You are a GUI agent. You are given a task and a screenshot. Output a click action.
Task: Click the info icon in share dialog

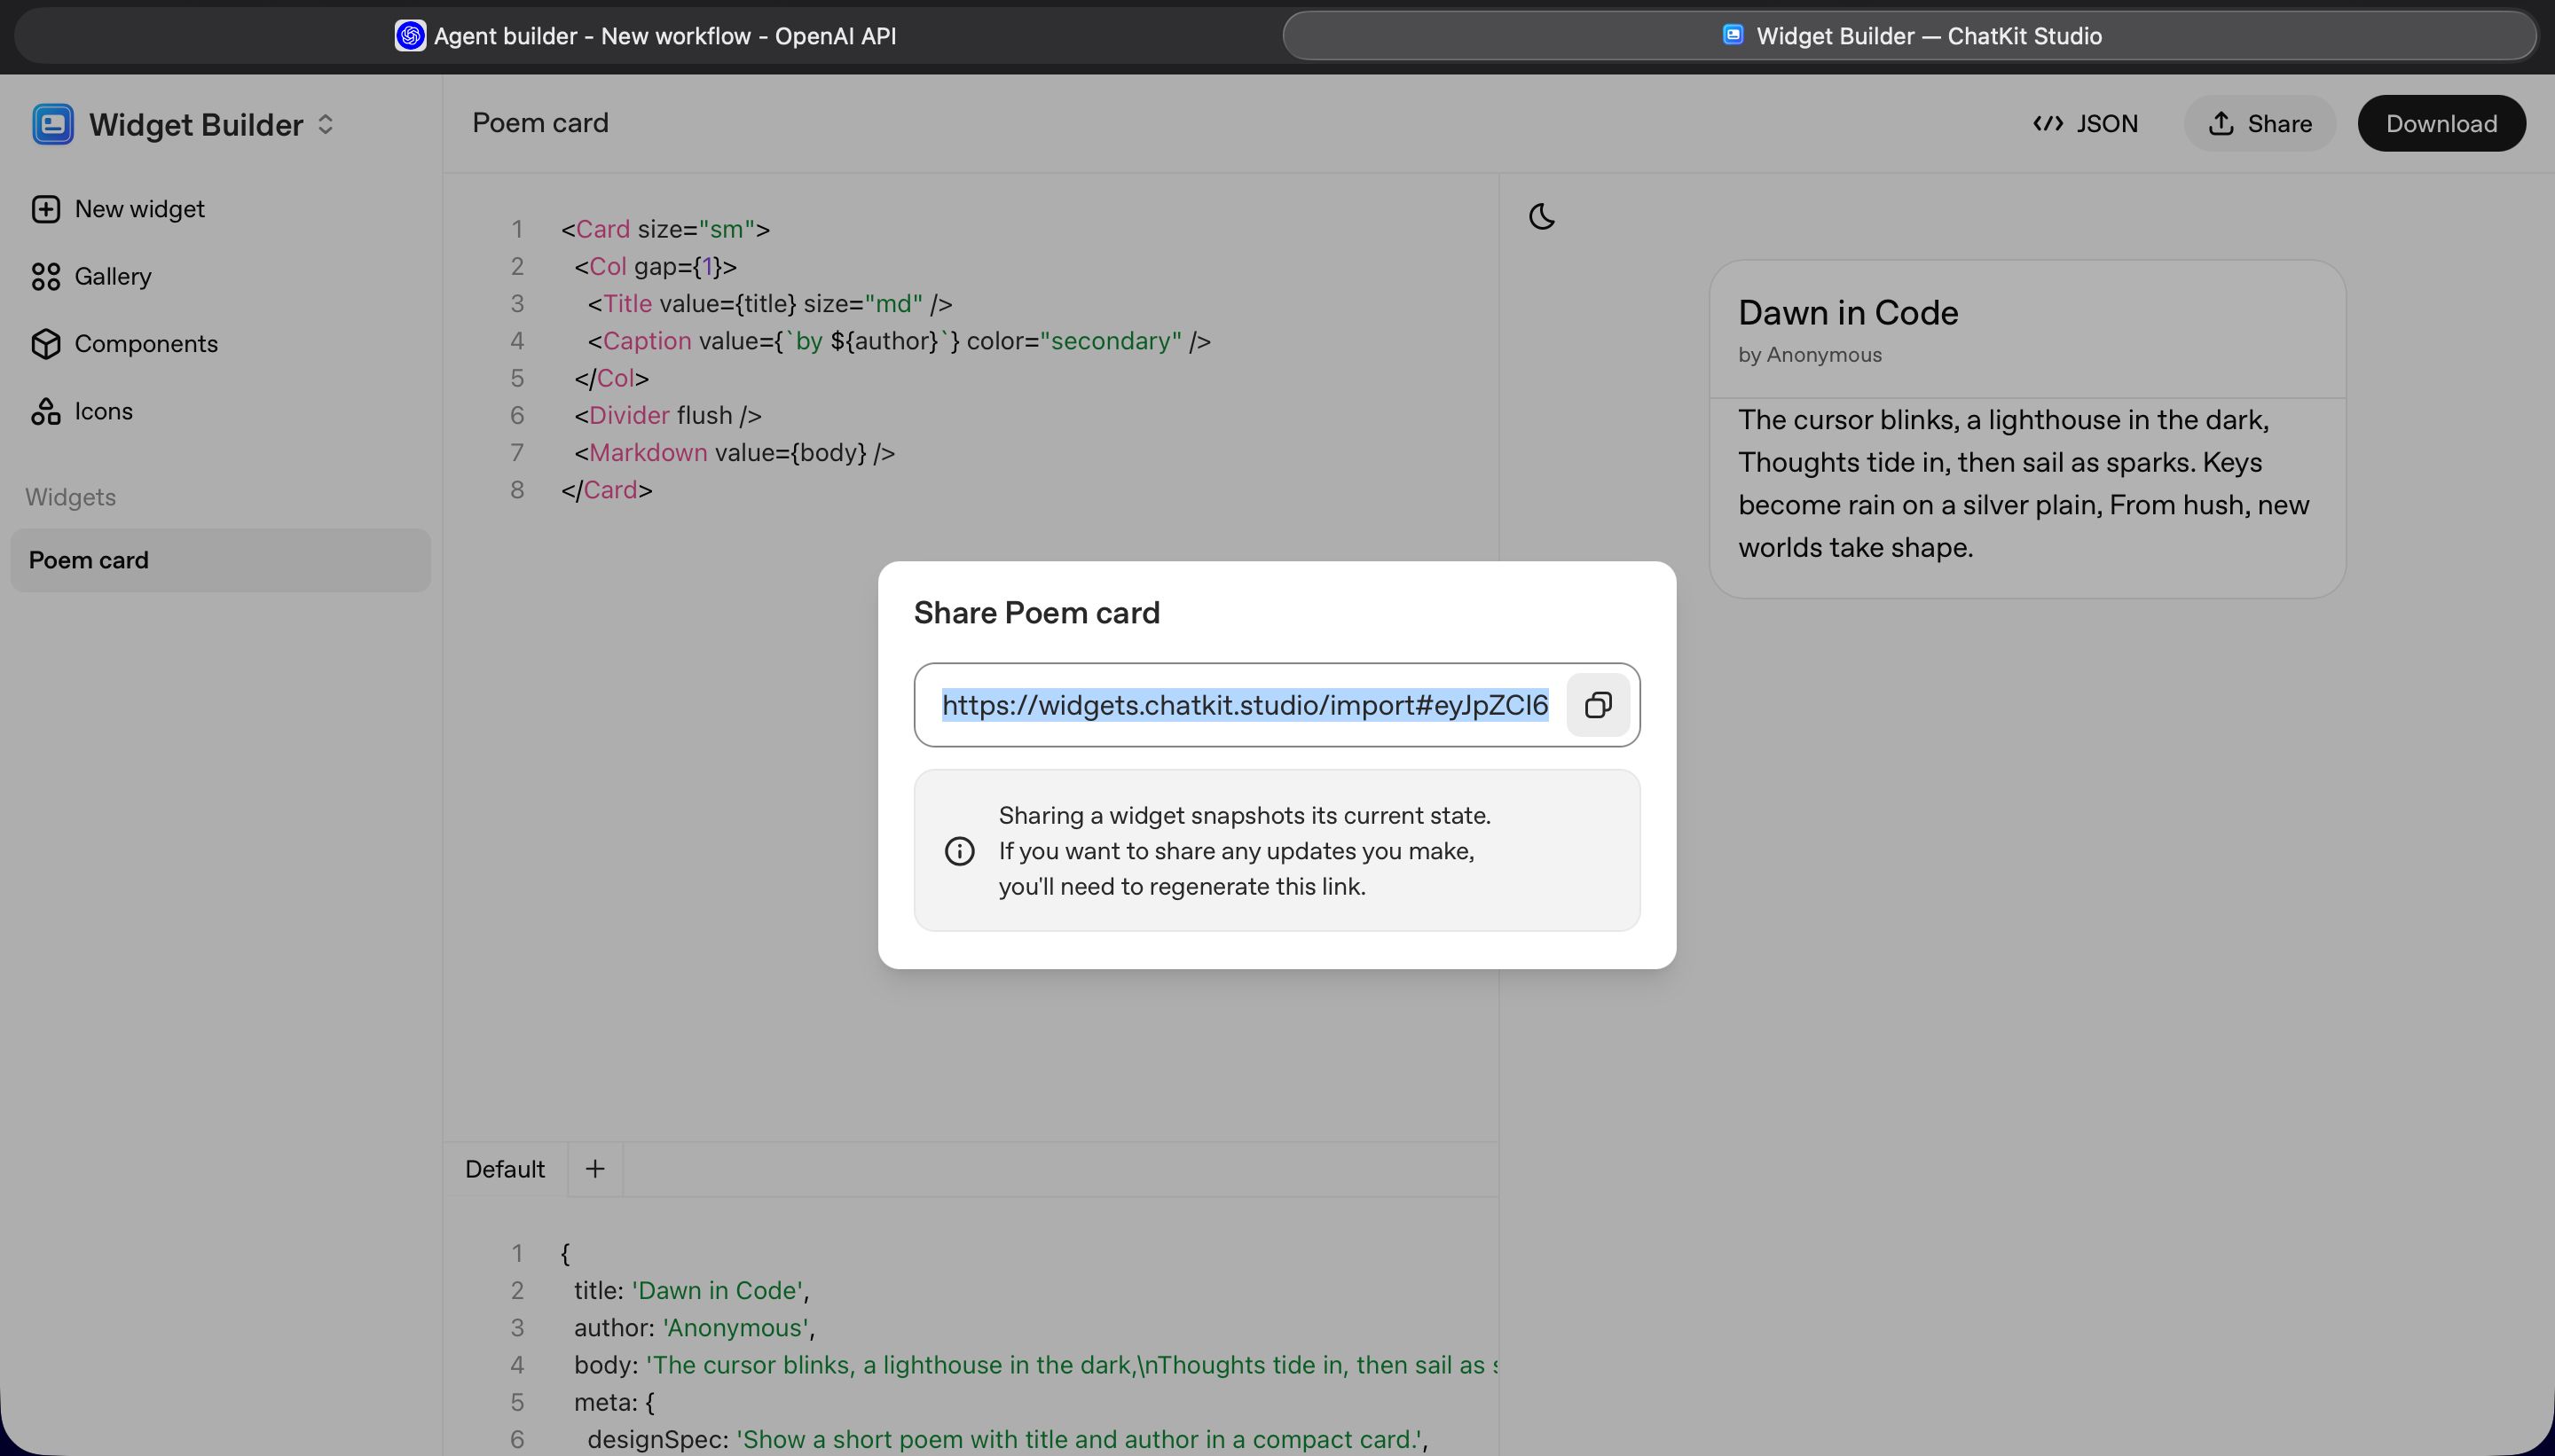click(959, 851)
